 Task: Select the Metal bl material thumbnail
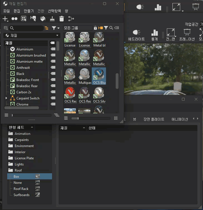(99, 40)
